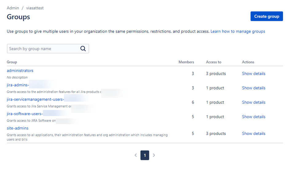Go to previous page arrow
307x170 pixels.
click(136, 155)
